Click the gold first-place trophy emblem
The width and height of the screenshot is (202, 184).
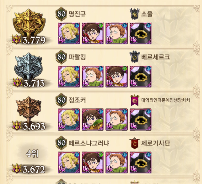pos(29,23)
